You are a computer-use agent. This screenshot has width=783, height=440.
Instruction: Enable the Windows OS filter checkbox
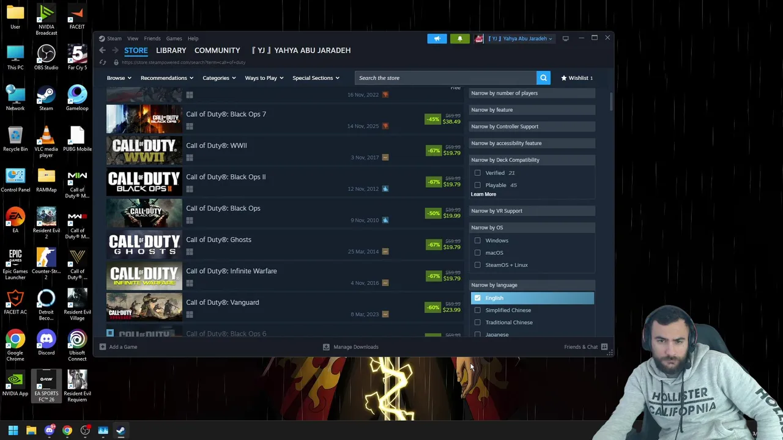coord(477,241)
